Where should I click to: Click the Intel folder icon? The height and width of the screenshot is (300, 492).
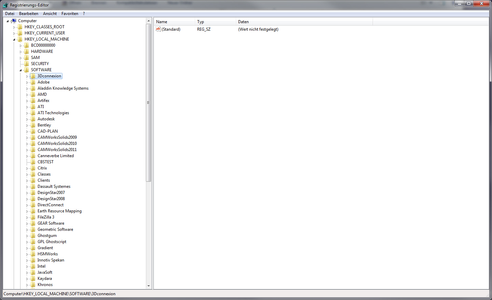(33, 266)
